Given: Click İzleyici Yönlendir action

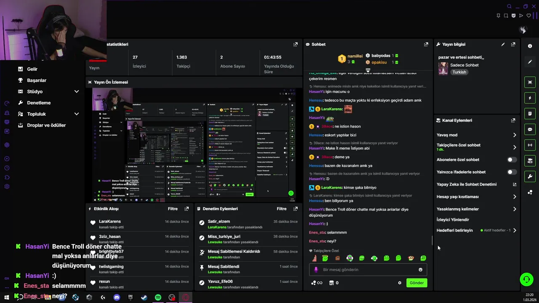Looking at the screenshot, I should (453, 220).
